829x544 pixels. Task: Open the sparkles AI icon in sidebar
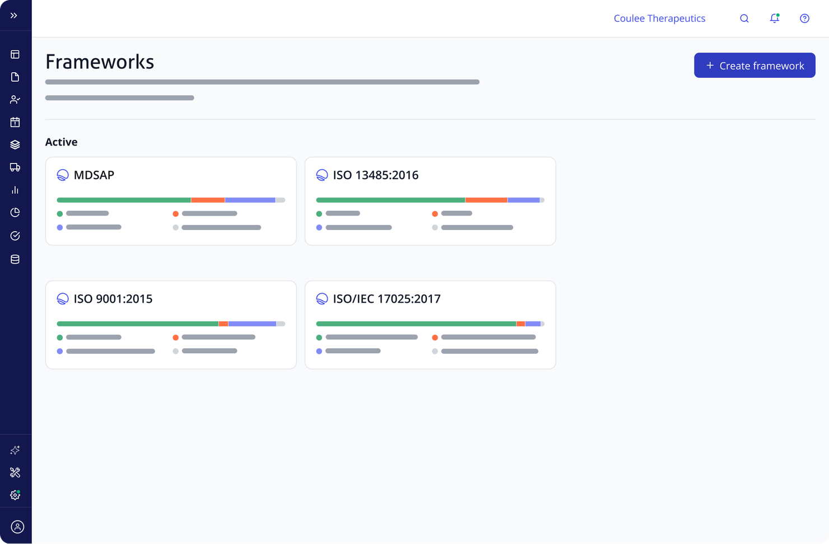15,450
